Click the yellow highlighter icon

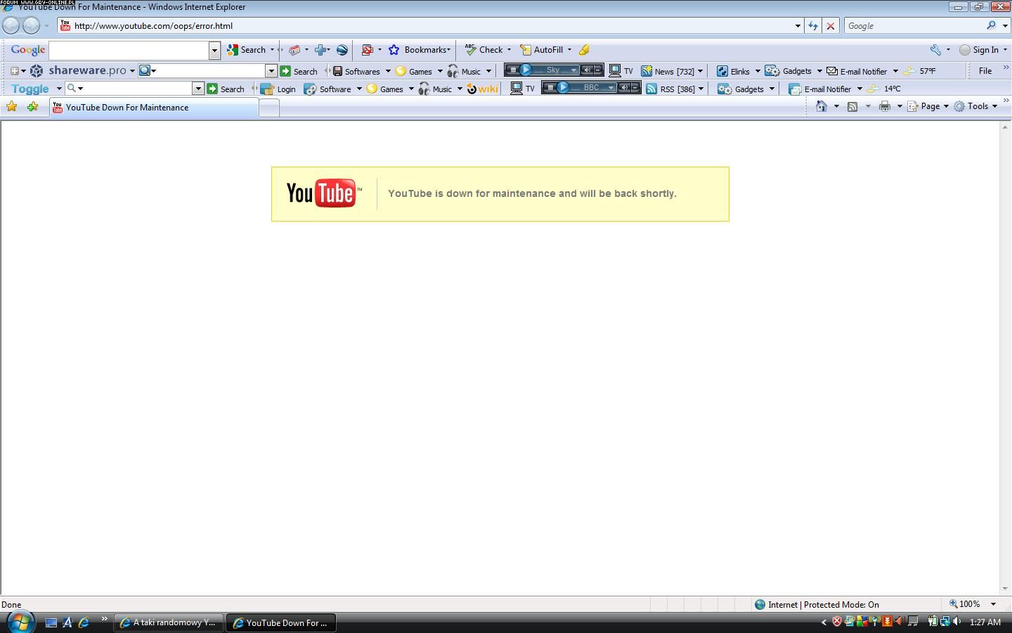[584, 50]
